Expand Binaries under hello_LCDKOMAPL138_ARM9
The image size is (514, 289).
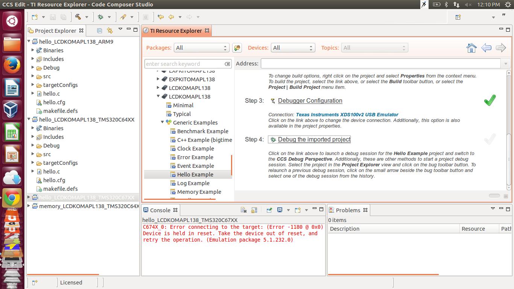coord(33,50)
